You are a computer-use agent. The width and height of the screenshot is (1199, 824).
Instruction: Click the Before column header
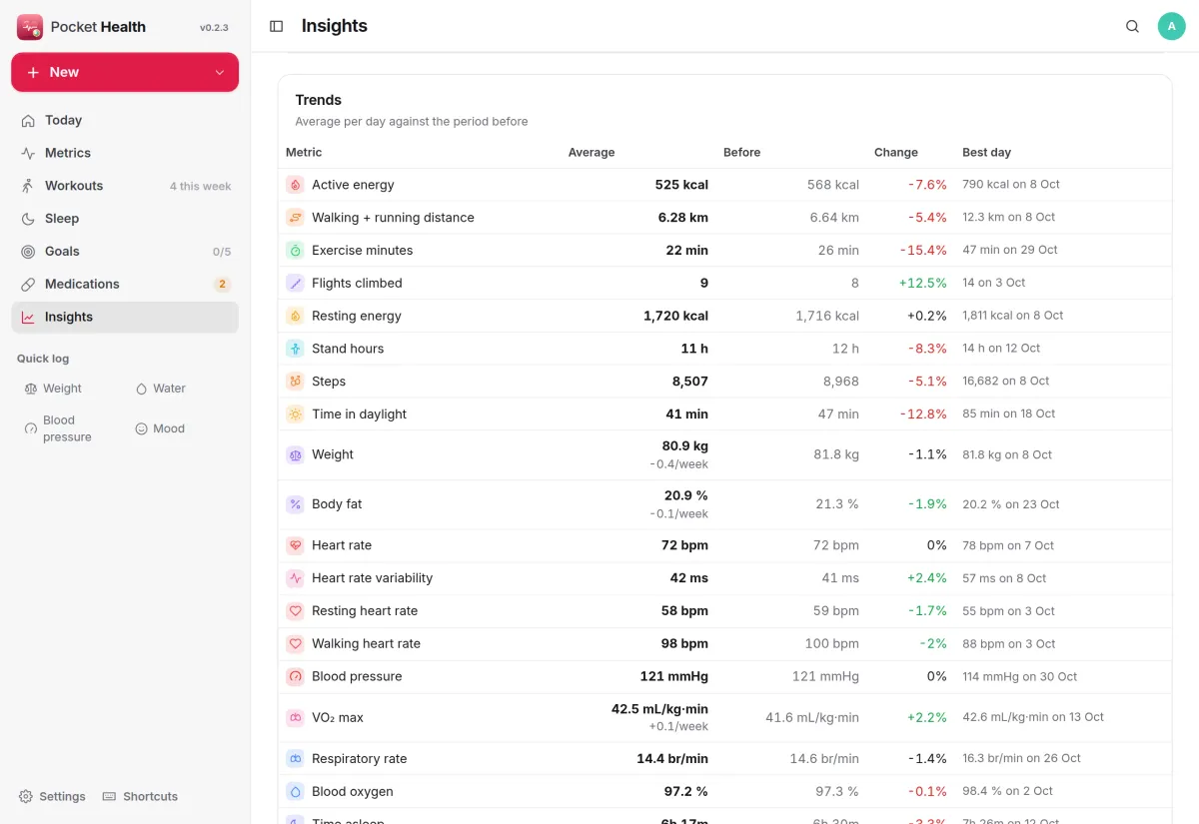coord(742,153)
